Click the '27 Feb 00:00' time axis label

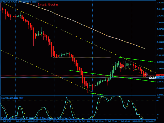coord(98,121)
